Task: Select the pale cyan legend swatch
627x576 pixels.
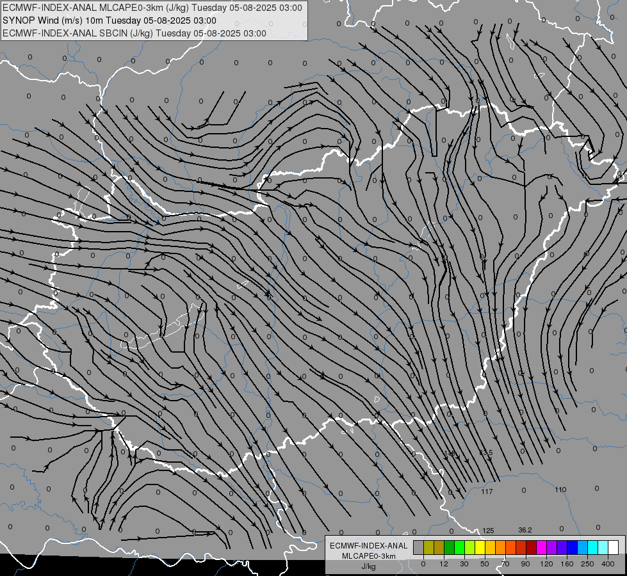Action: pyautogui.click(x=603, y=547)
